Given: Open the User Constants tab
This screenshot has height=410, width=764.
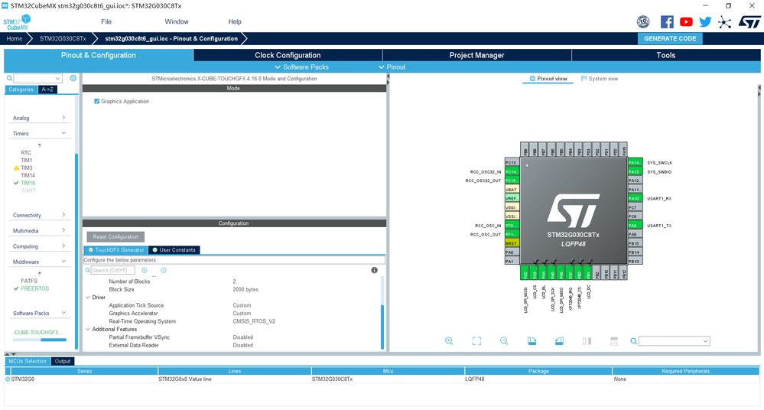Looking at the screenshot, I should [x=174, y=250].
